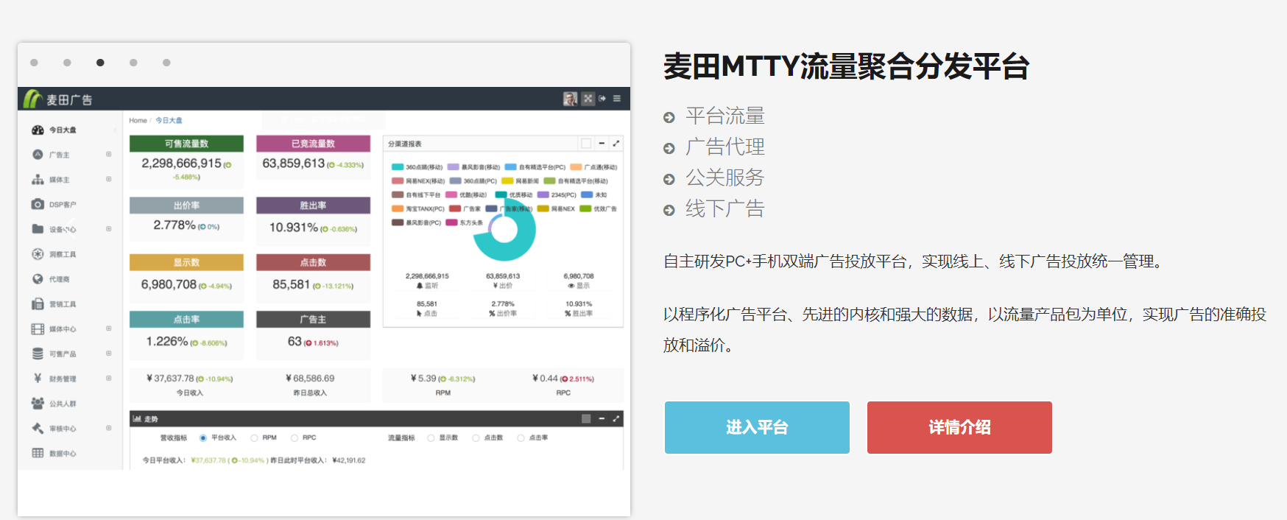Click the 麦田MTTY流量聚合分发平台 heading
1287x520 pixels.
[846, 66]
